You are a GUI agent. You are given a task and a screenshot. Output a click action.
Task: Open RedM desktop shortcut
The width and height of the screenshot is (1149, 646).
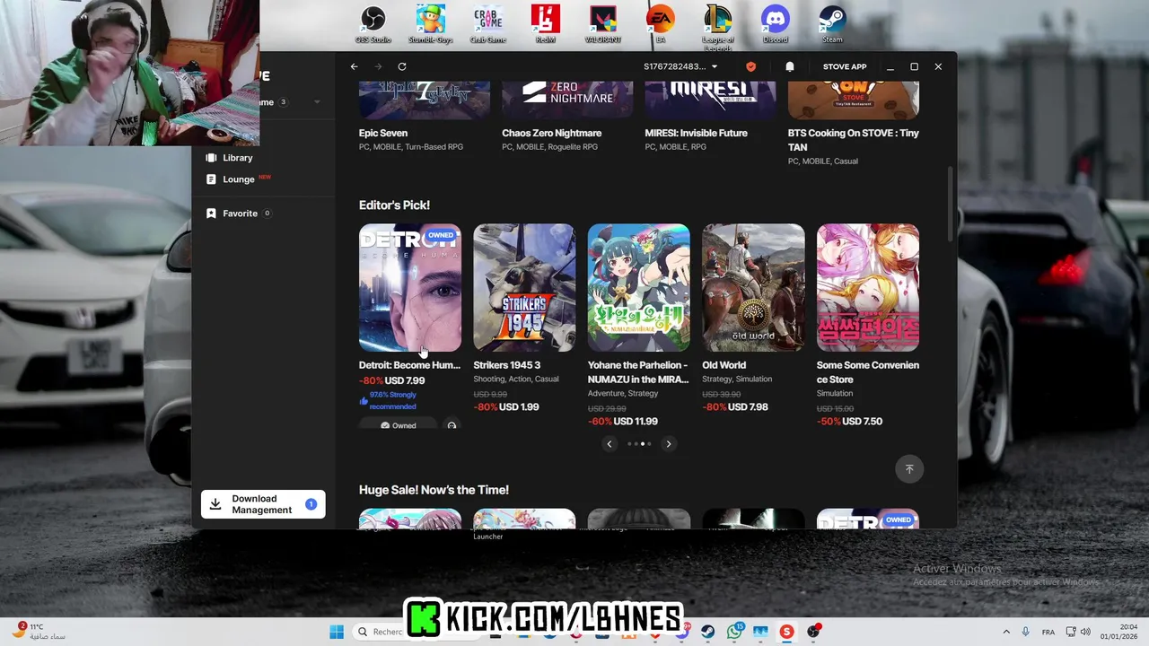point(545,25)
